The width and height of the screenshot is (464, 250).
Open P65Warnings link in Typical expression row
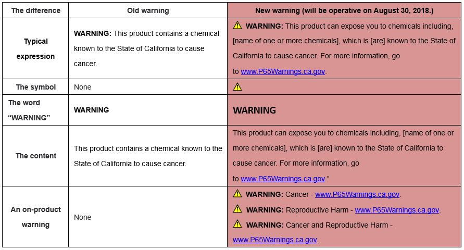(x=283, y=71)
